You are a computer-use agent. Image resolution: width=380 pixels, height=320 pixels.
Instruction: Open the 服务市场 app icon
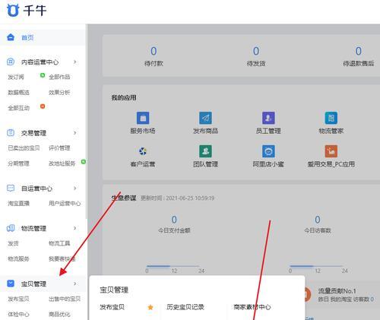143,118
